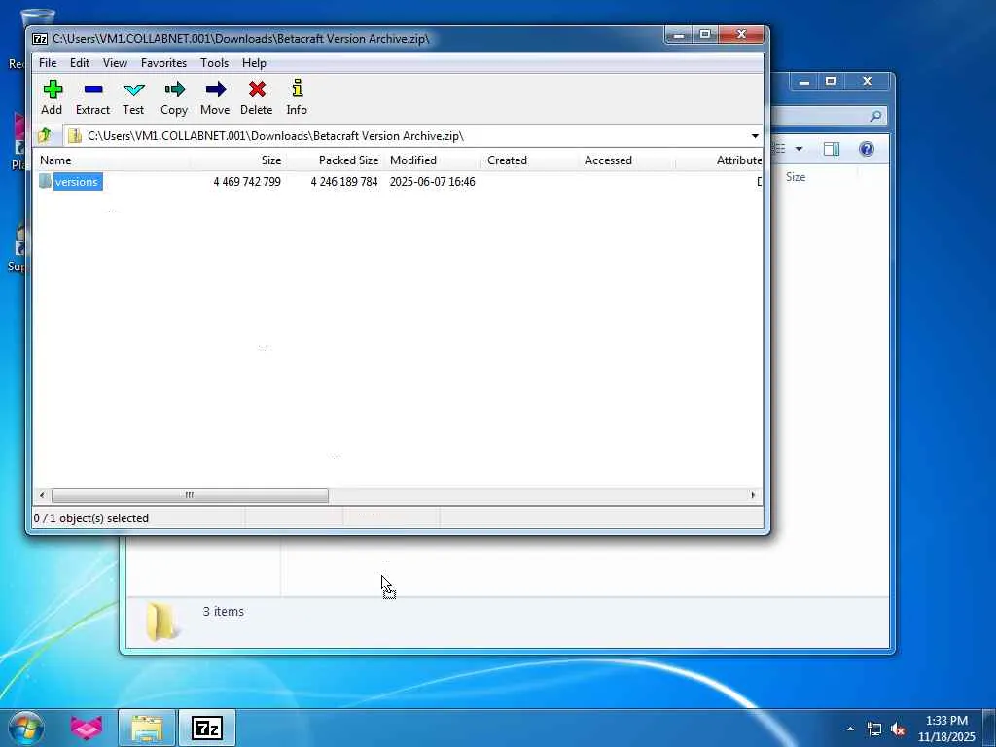Screen dimensions: 996x747
Task: Open the Help menu
Action: pos(254,63)
